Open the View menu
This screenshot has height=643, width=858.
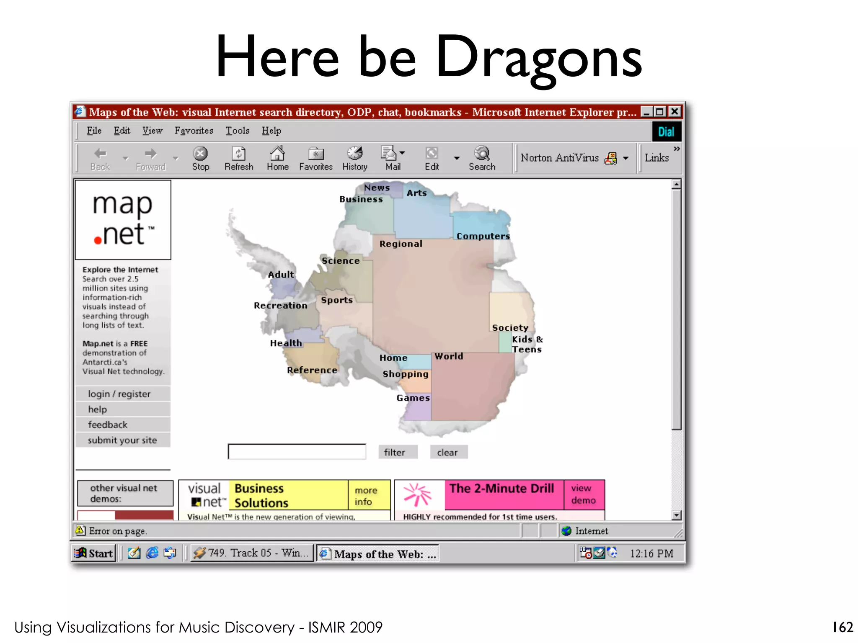point(152,131)
